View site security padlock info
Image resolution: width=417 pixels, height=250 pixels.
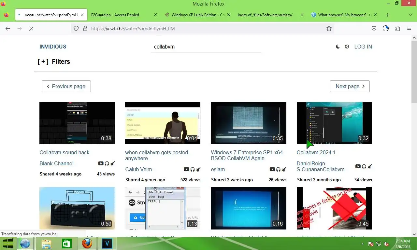click(x=85, y=29)
